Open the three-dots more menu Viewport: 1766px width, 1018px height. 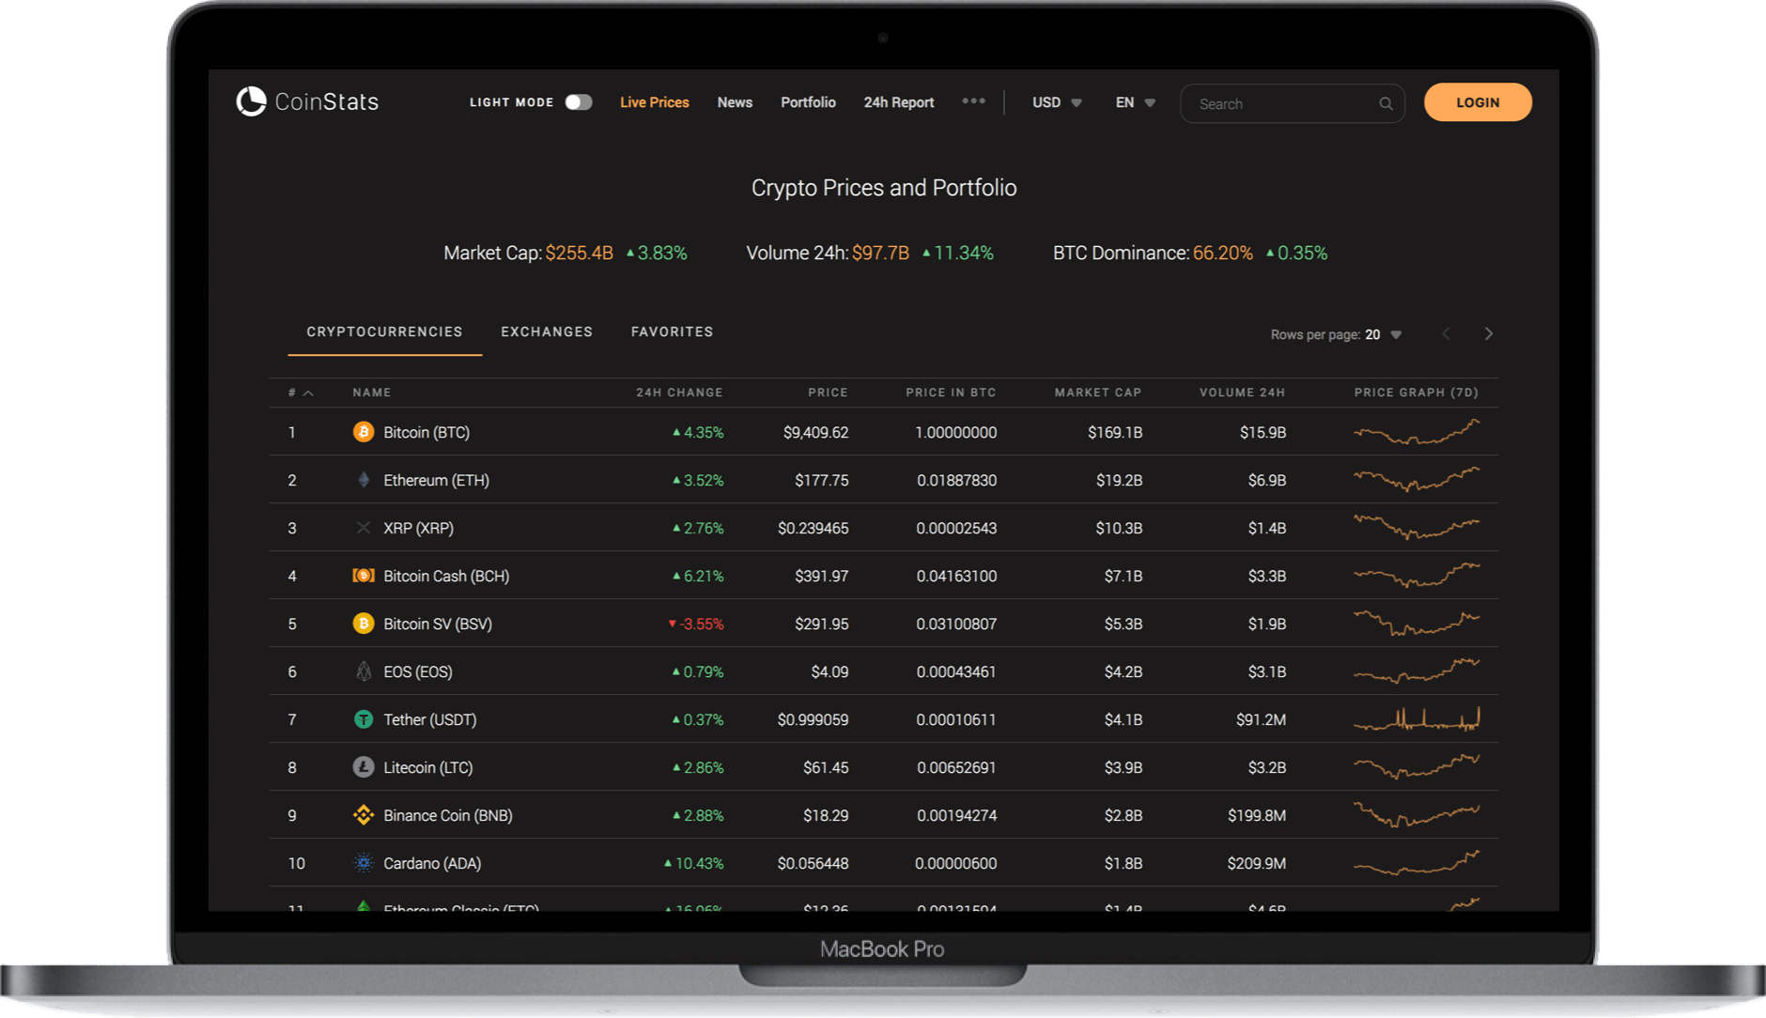973,100
